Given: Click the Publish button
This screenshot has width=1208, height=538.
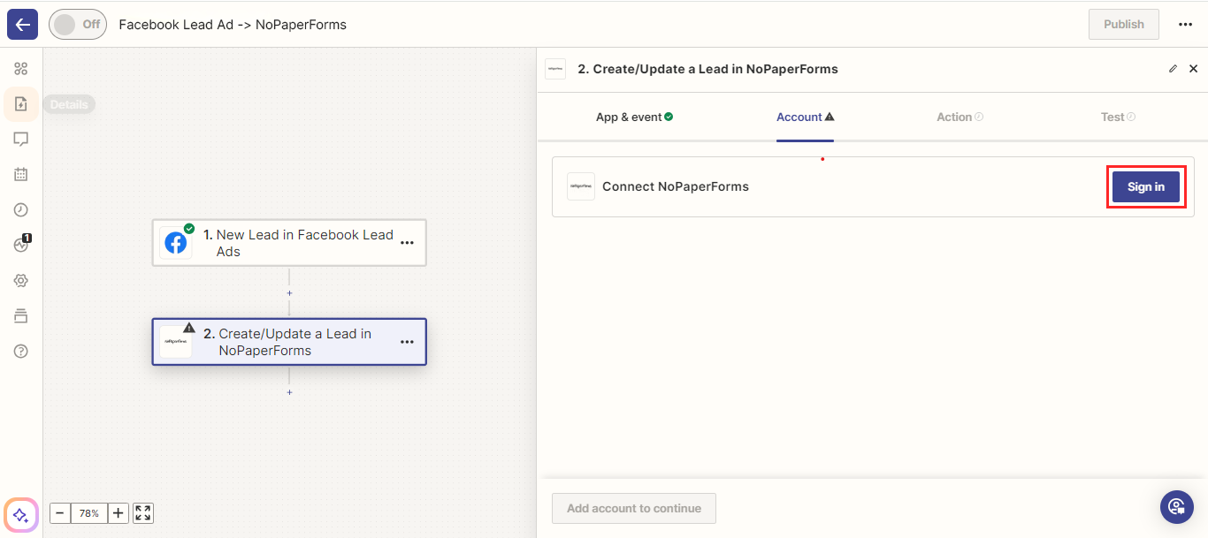Looking at the screenshot, I should [x=1124, y=24].
